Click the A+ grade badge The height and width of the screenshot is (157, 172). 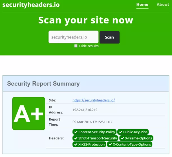tap(28, 113)
